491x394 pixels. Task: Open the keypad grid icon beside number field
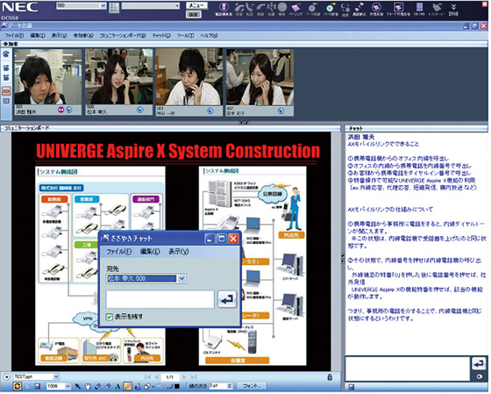(114, 8)
